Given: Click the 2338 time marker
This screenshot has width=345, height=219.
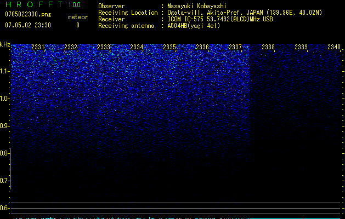Looking at the screenshot, I should (x=268, y=47).
